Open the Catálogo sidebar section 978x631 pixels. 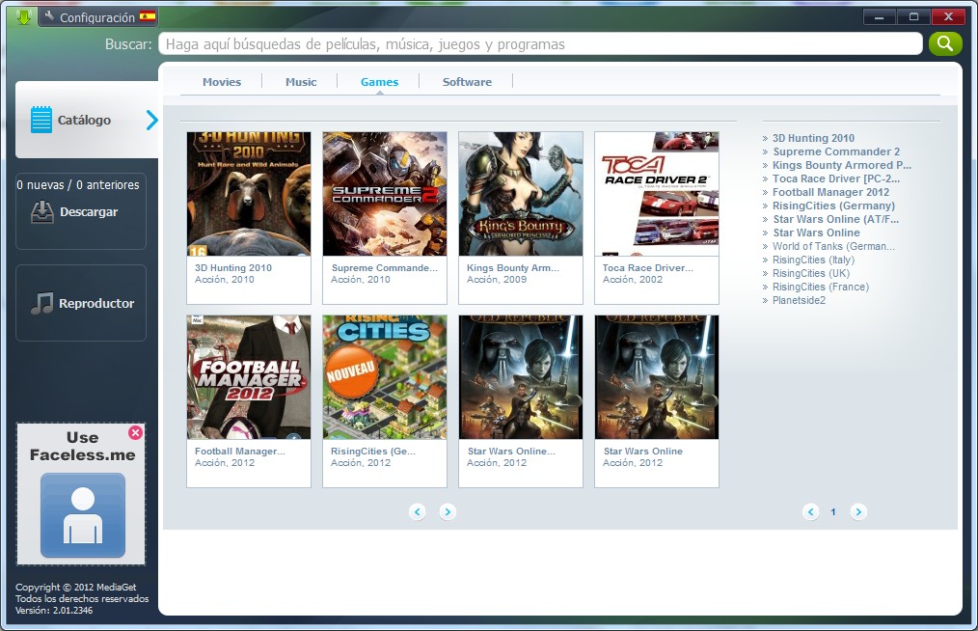click(87, 120)
